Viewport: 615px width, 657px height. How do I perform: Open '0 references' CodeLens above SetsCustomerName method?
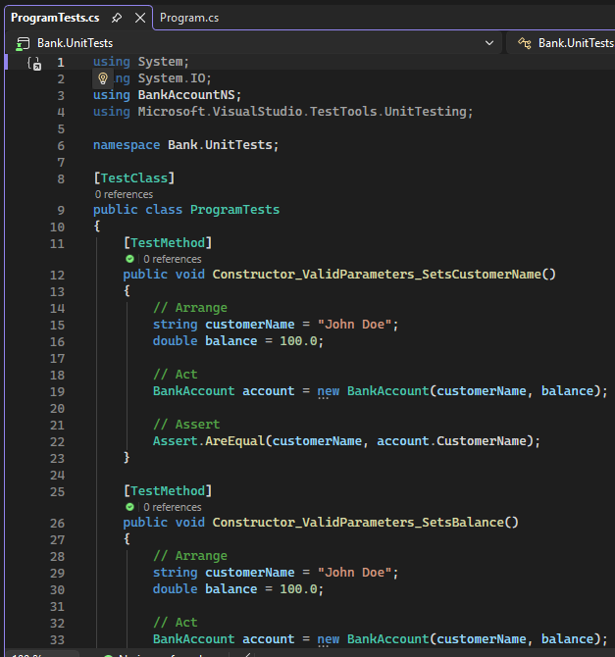pyautogui.click(x=173, y=259)
